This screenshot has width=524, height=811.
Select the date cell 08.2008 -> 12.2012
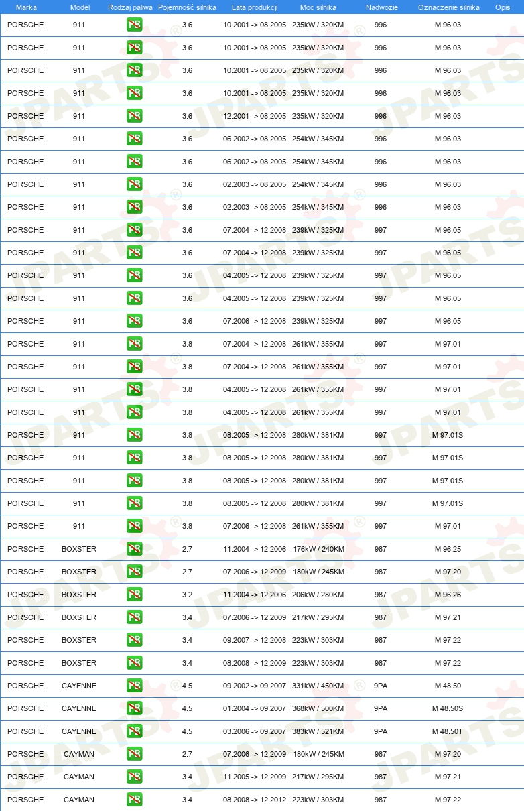255,800
